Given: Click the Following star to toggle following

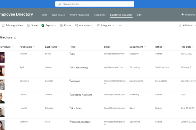Looking at the screenshot, I should tap(183, 15).
